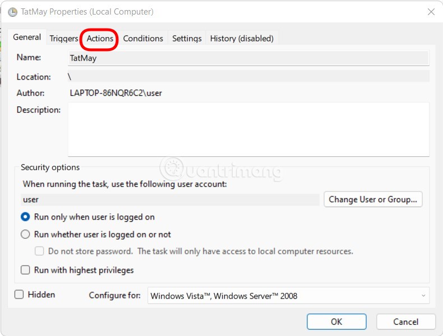
Task: Click the 'Security options' group label
Action: (x=50, y=167)
